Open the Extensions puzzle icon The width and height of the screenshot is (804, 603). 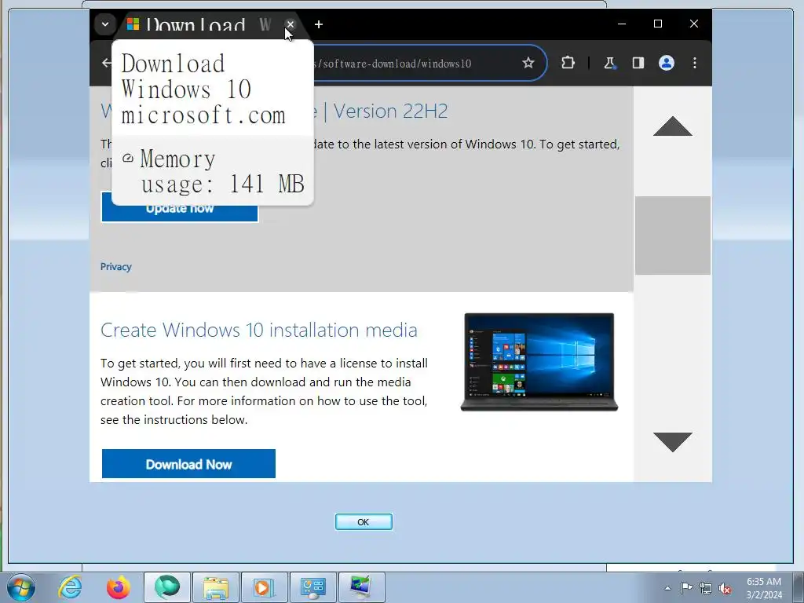(568, 63)
